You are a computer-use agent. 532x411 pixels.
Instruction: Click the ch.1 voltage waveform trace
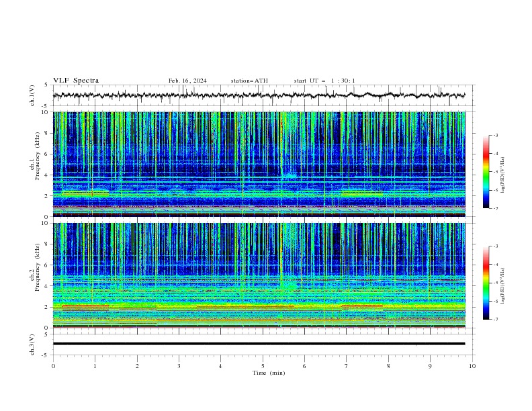pyautogui.click(x=259, y=95)
